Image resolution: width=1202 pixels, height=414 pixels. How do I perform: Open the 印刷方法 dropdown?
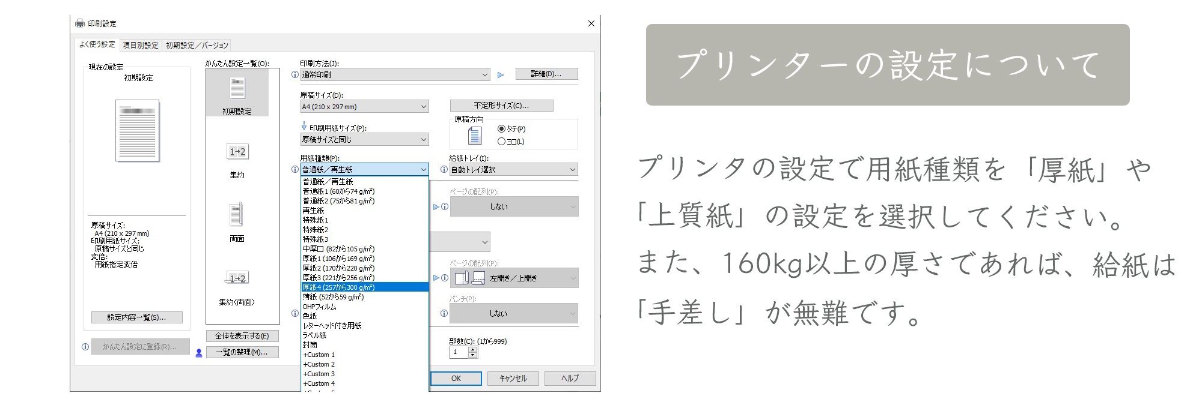coord(395,75)
